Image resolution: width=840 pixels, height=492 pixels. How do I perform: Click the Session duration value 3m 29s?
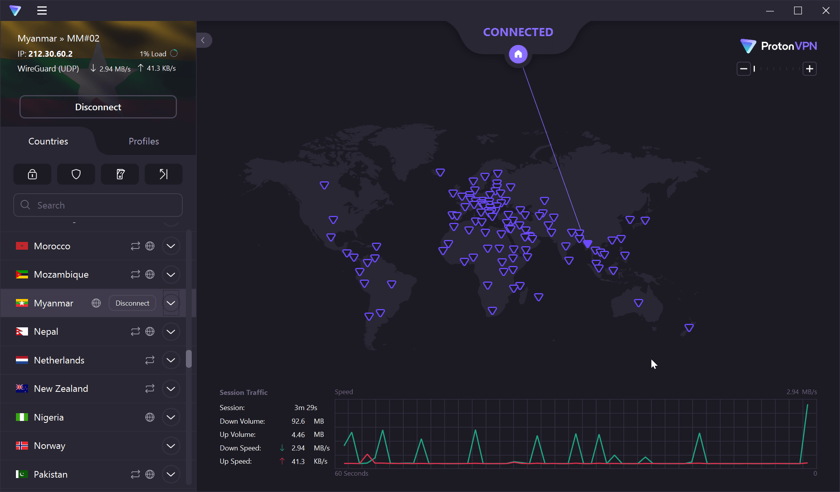(x=306, y=408)
